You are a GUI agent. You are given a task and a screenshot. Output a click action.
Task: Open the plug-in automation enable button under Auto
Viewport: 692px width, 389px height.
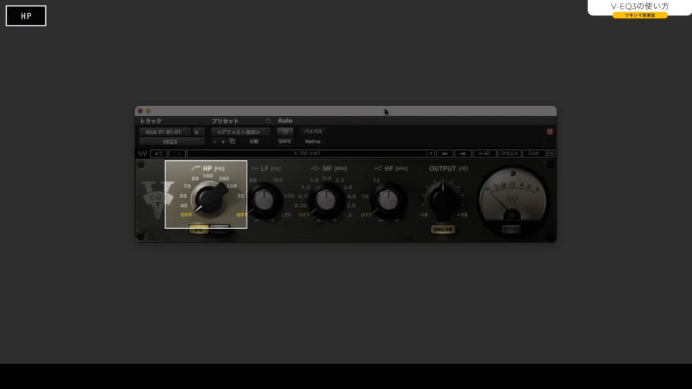click(285, 132)
